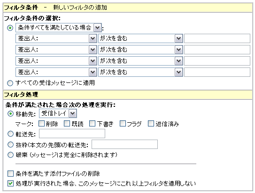Click the 抜粋の転送先 address input field

pyautogui.click(x=124, y=144)
